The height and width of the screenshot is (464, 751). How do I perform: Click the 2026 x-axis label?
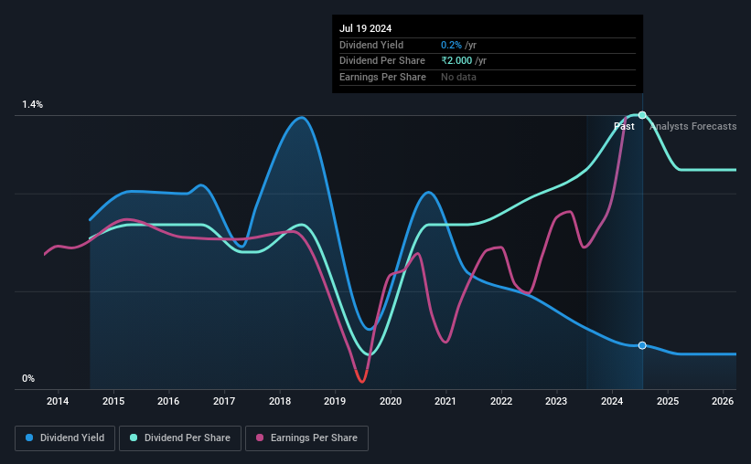point(723,401)
